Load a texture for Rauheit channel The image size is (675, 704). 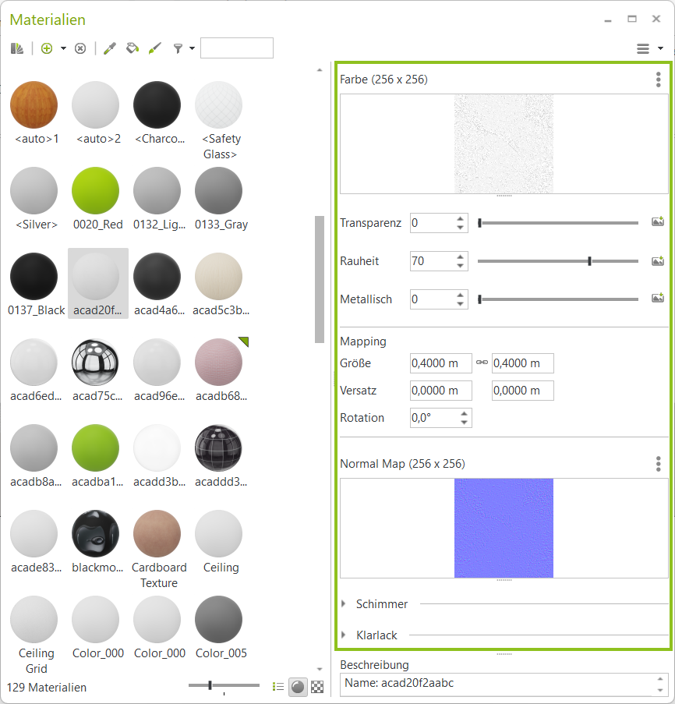tap(657, 260)
